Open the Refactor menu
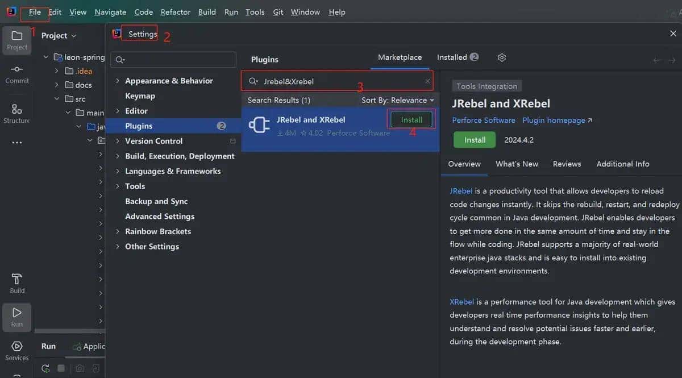 (x=176, y=12)
